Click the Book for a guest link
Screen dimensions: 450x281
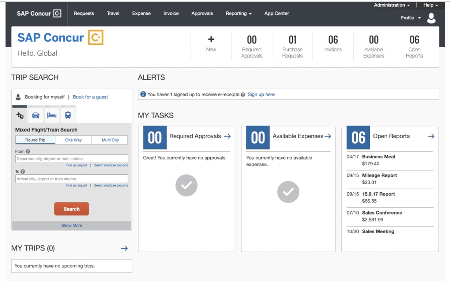(90, 97)
